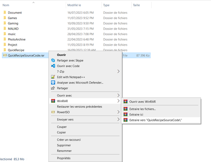Click the Visual Studio Code icon

tap(53, 66)
